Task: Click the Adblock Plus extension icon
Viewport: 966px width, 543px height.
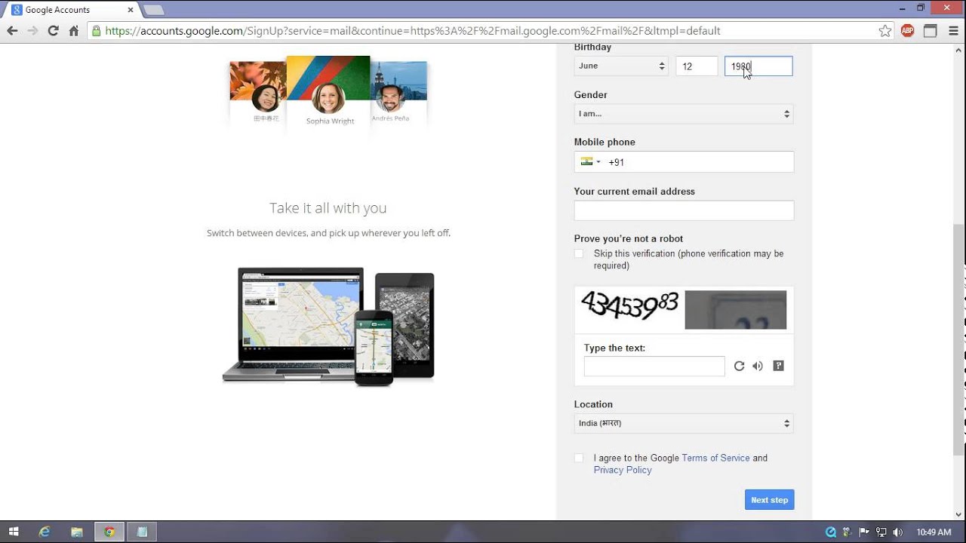Action: [x=907, y=31]
